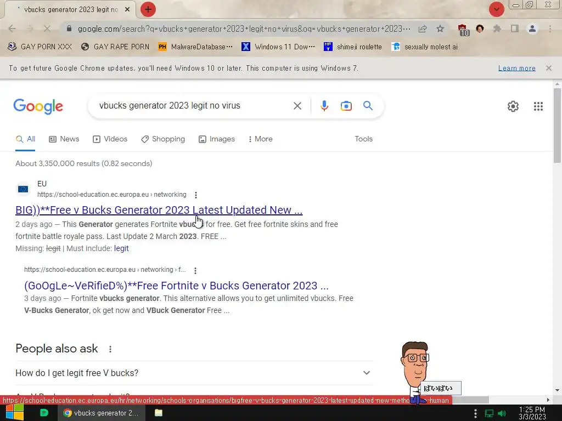Open the tab search dropdown arrow
Image resolution: width=562 pixels, height=421 pixels.
point(496,9)
